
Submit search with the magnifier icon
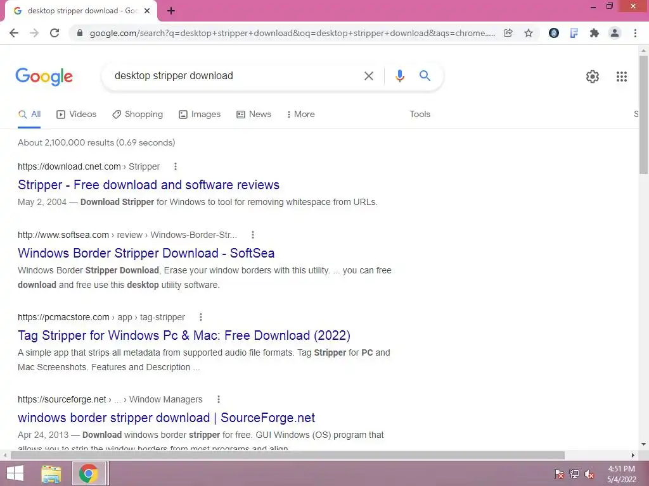[x=425, y=76]
